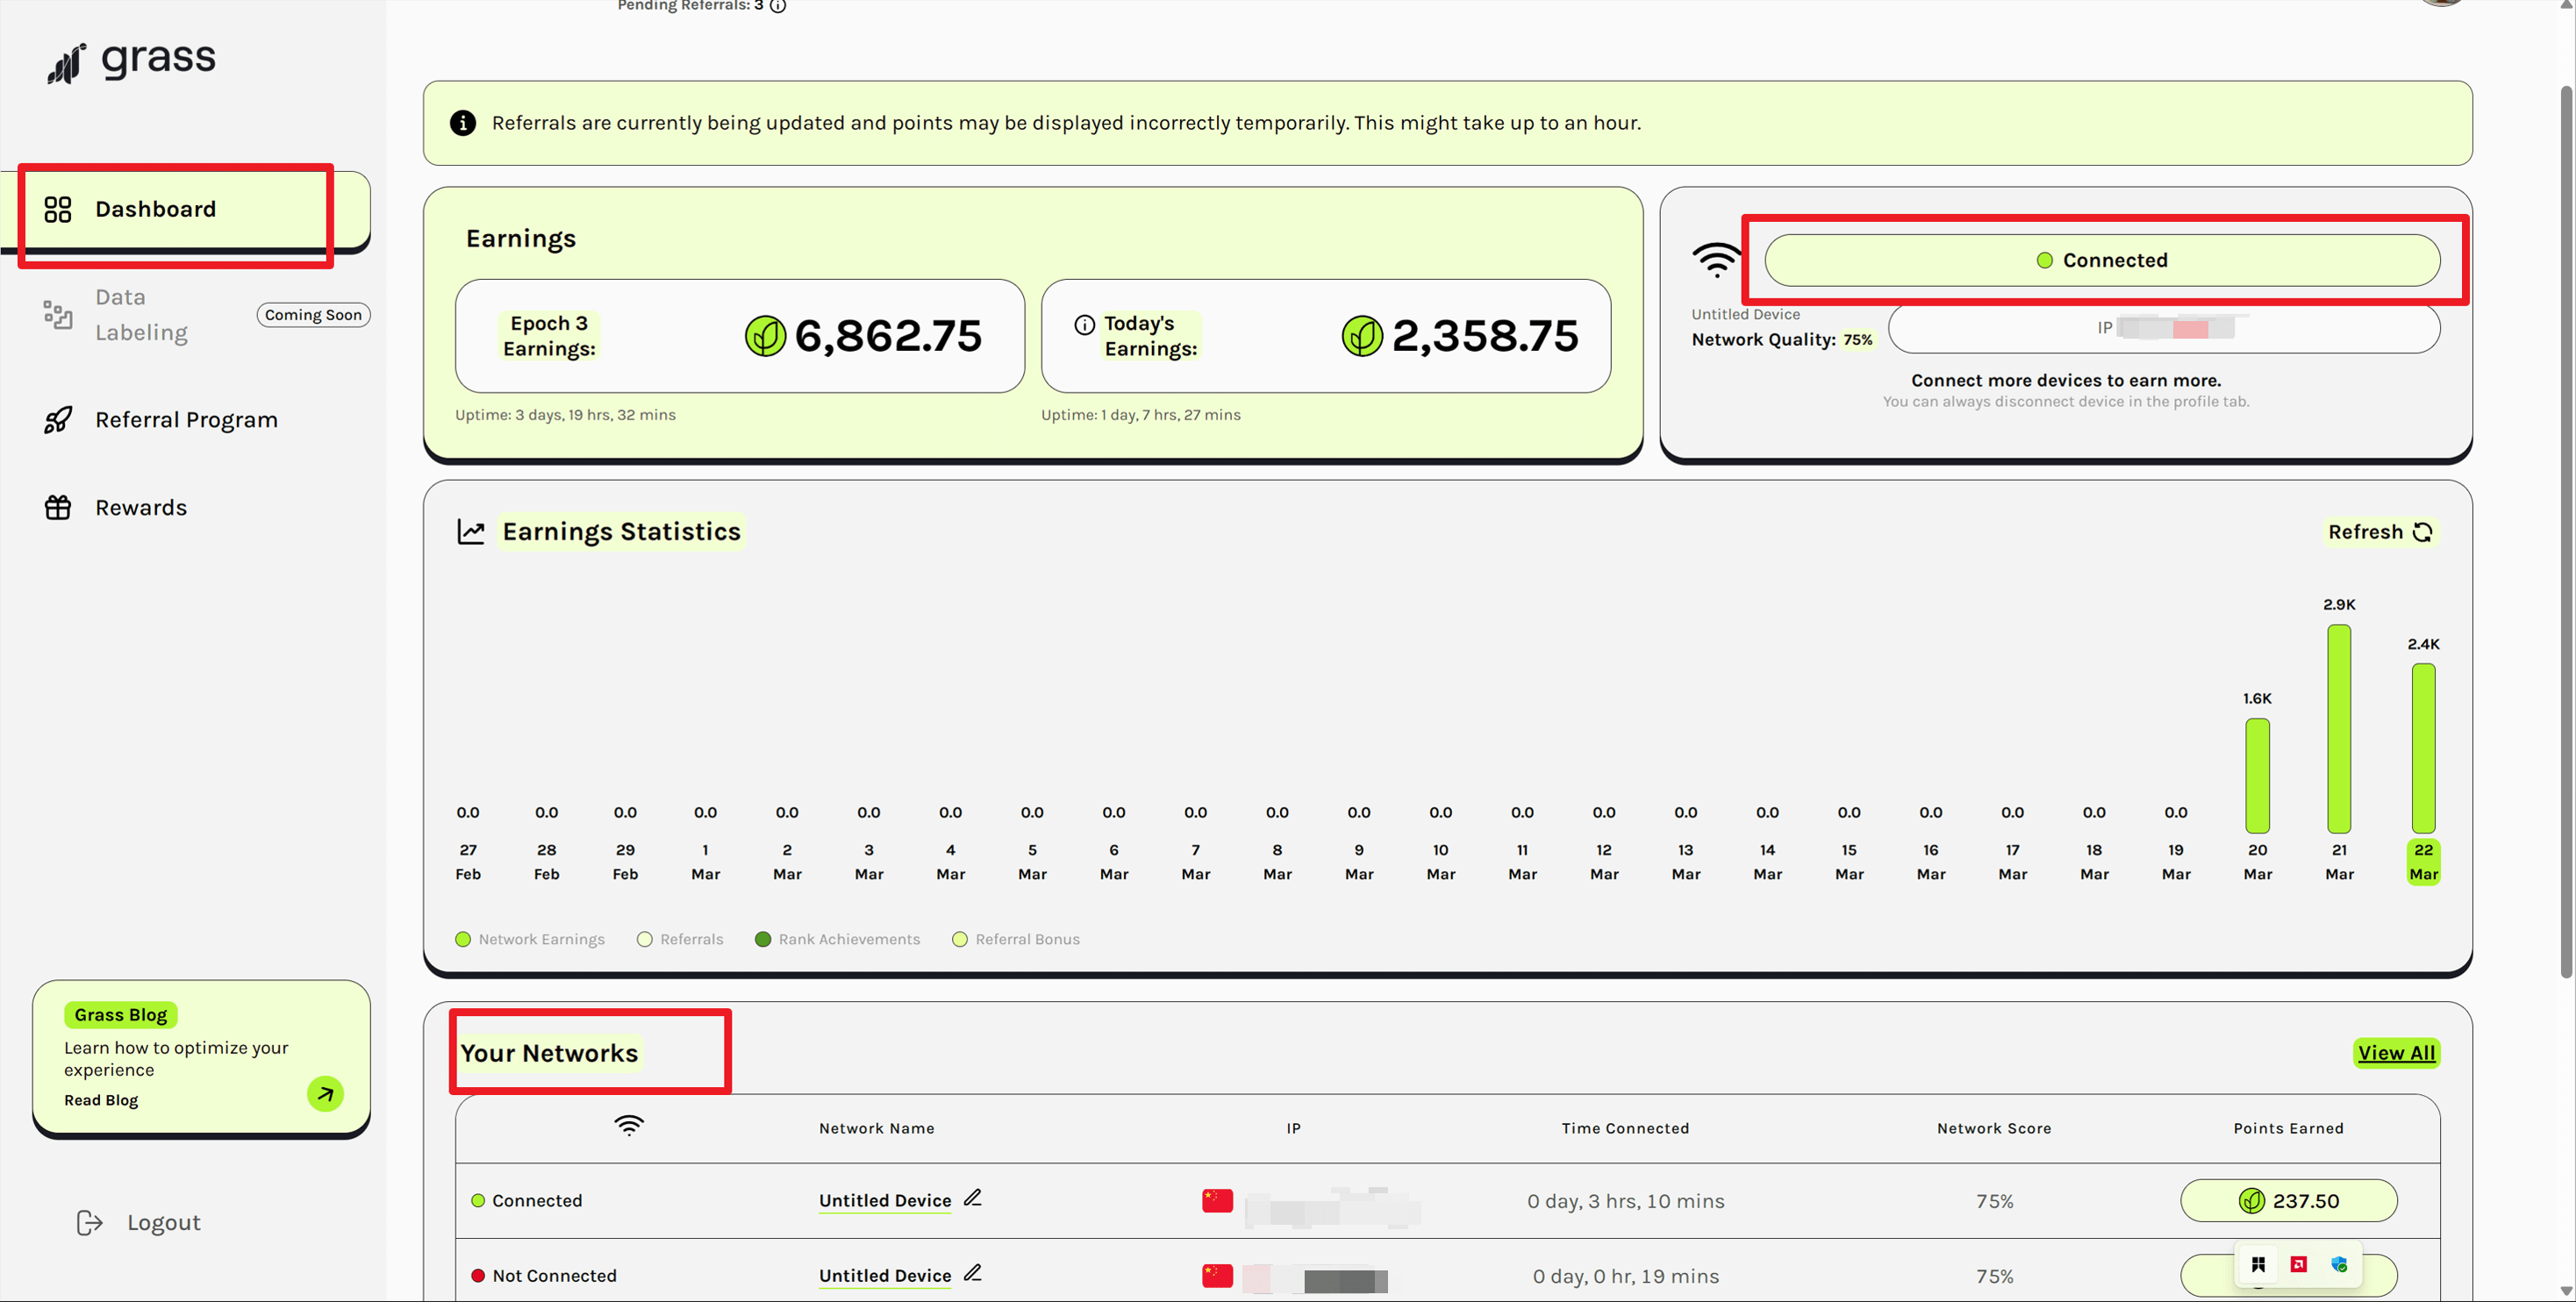Image resolution: width=2576 pixels, height=1302 pixels.
Task: Open the Grass Blog arrow icon
Action: (325, 1093)
